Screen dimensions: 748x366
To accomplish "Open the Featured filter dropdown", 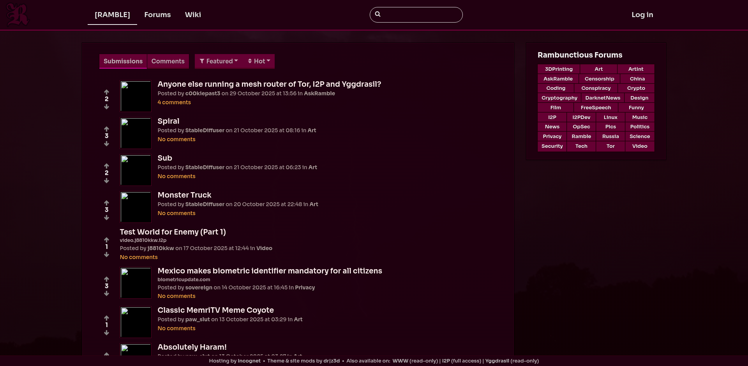I will click(219, 61).
